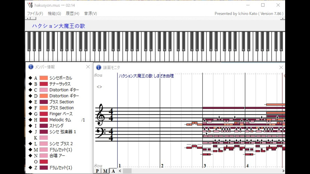Click top scrollbar right arrow
Screen dimensions: 310x174
283,18
